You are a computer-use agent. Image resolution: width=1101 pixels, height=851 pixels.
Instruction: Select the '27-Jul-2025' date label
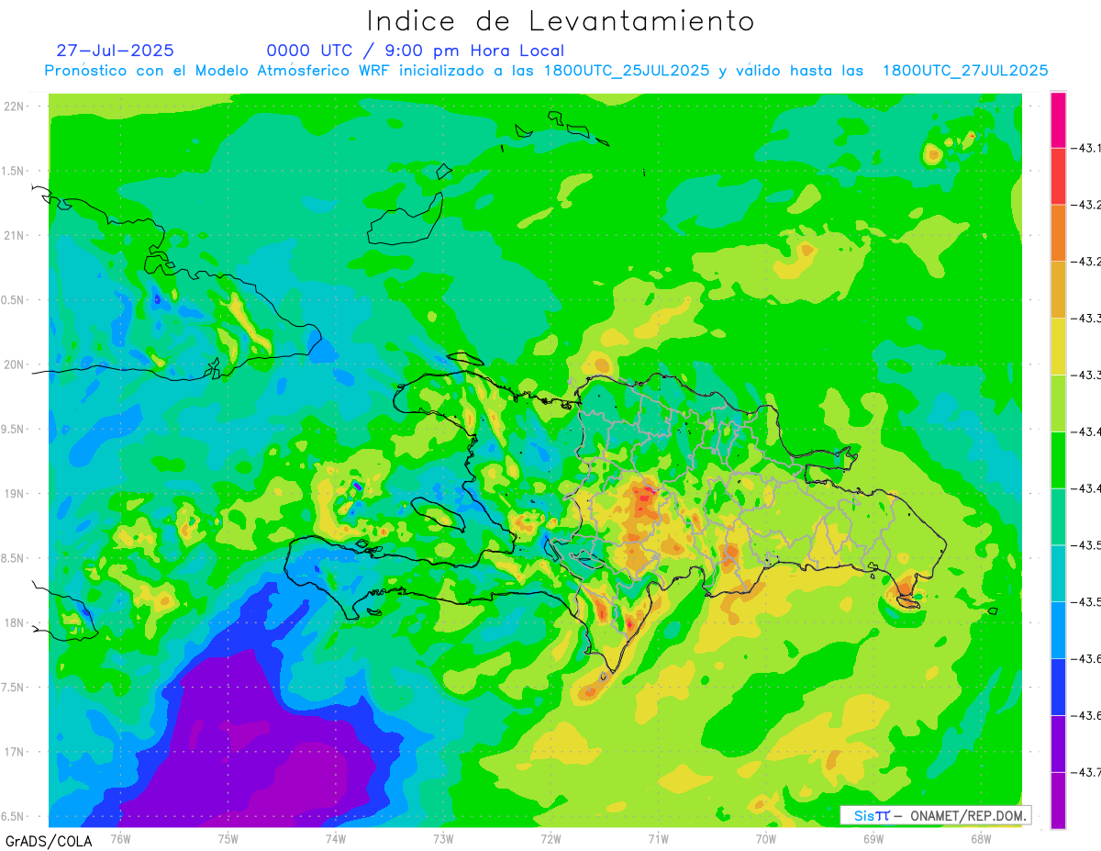tap(115, 50)
